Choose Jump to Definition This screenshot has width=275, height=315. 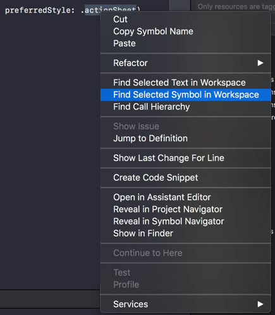185,138
